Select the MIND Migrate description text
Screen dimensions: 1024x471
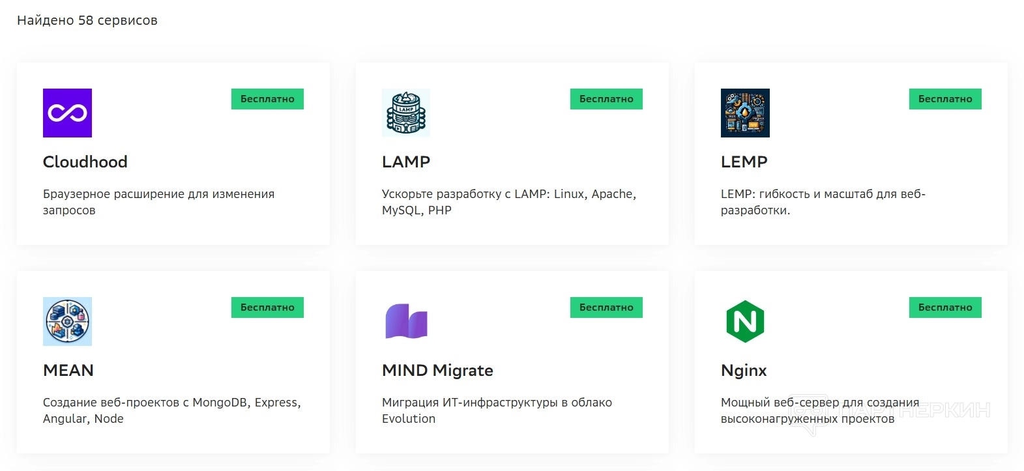tap(497, 410)
